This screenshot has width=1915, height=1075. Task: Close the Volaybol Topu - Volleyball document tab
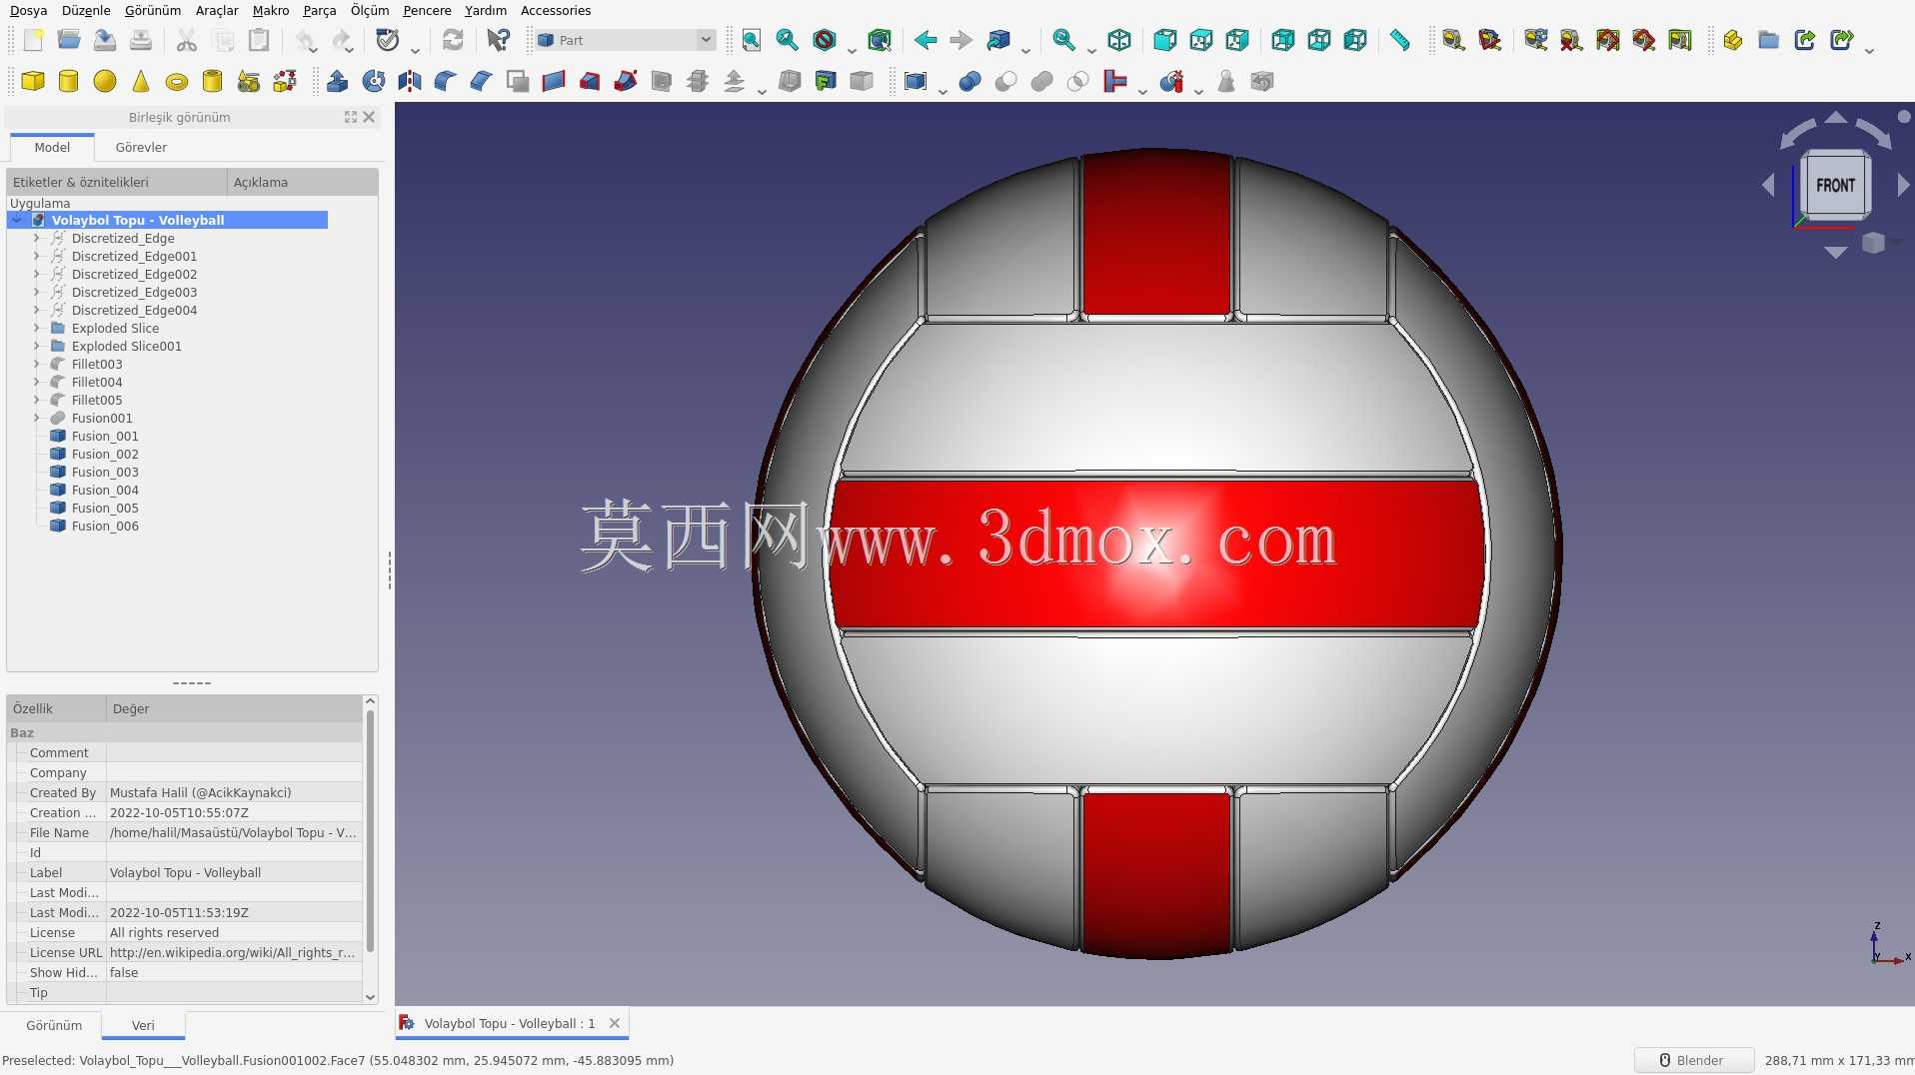pos(615,1023)
